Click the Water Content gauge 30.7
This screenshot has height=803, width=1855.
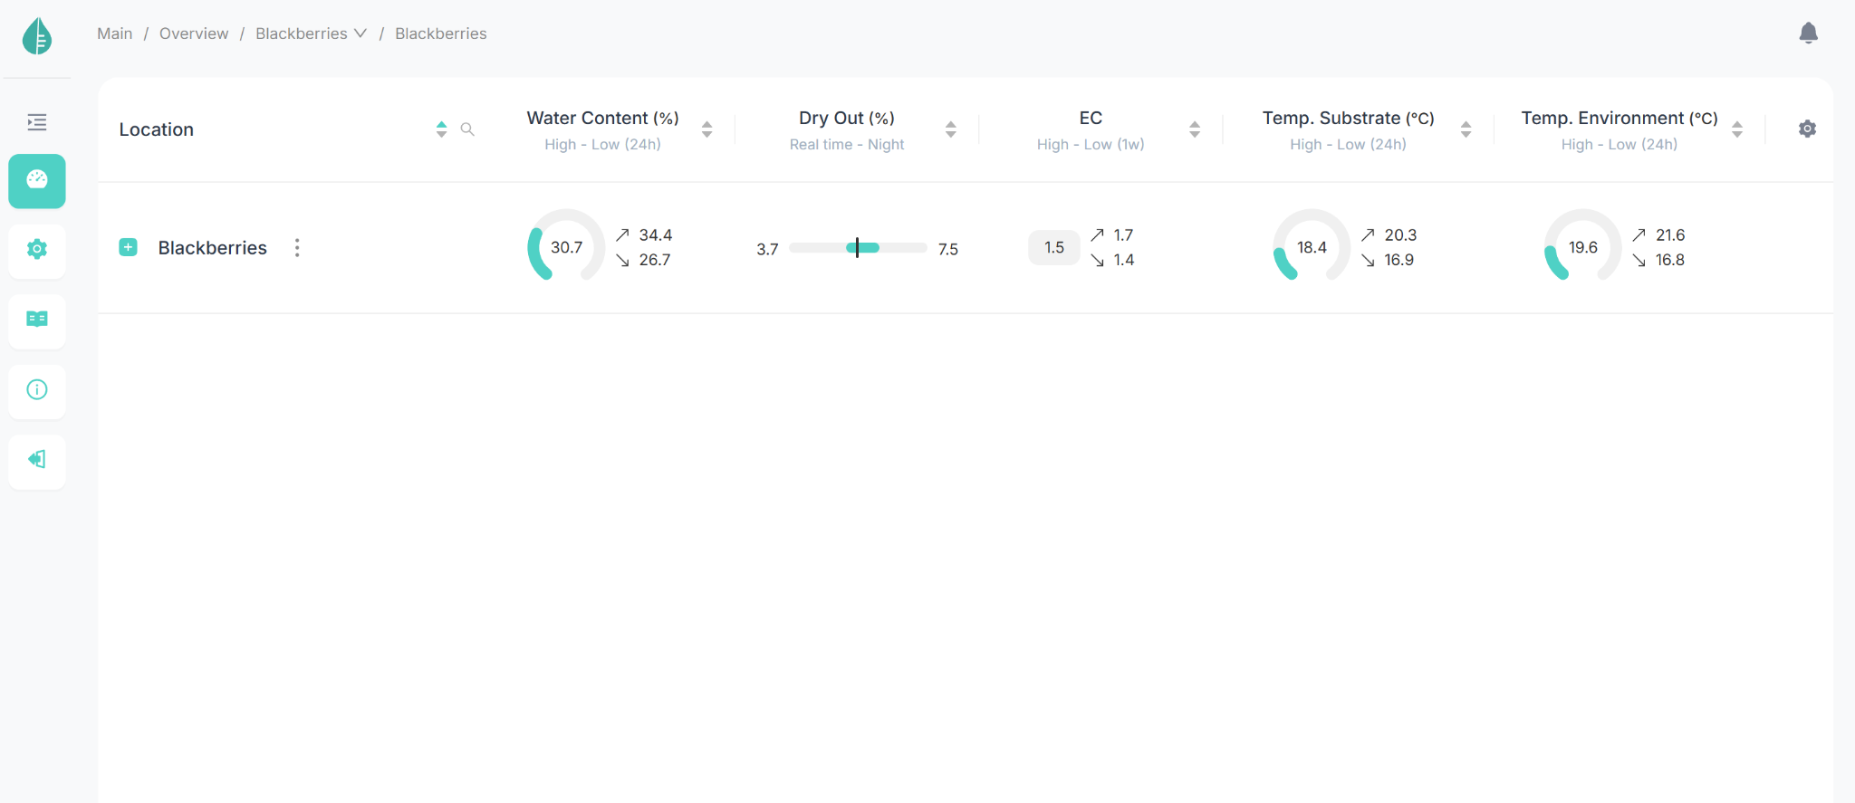(x=566, y=247)
